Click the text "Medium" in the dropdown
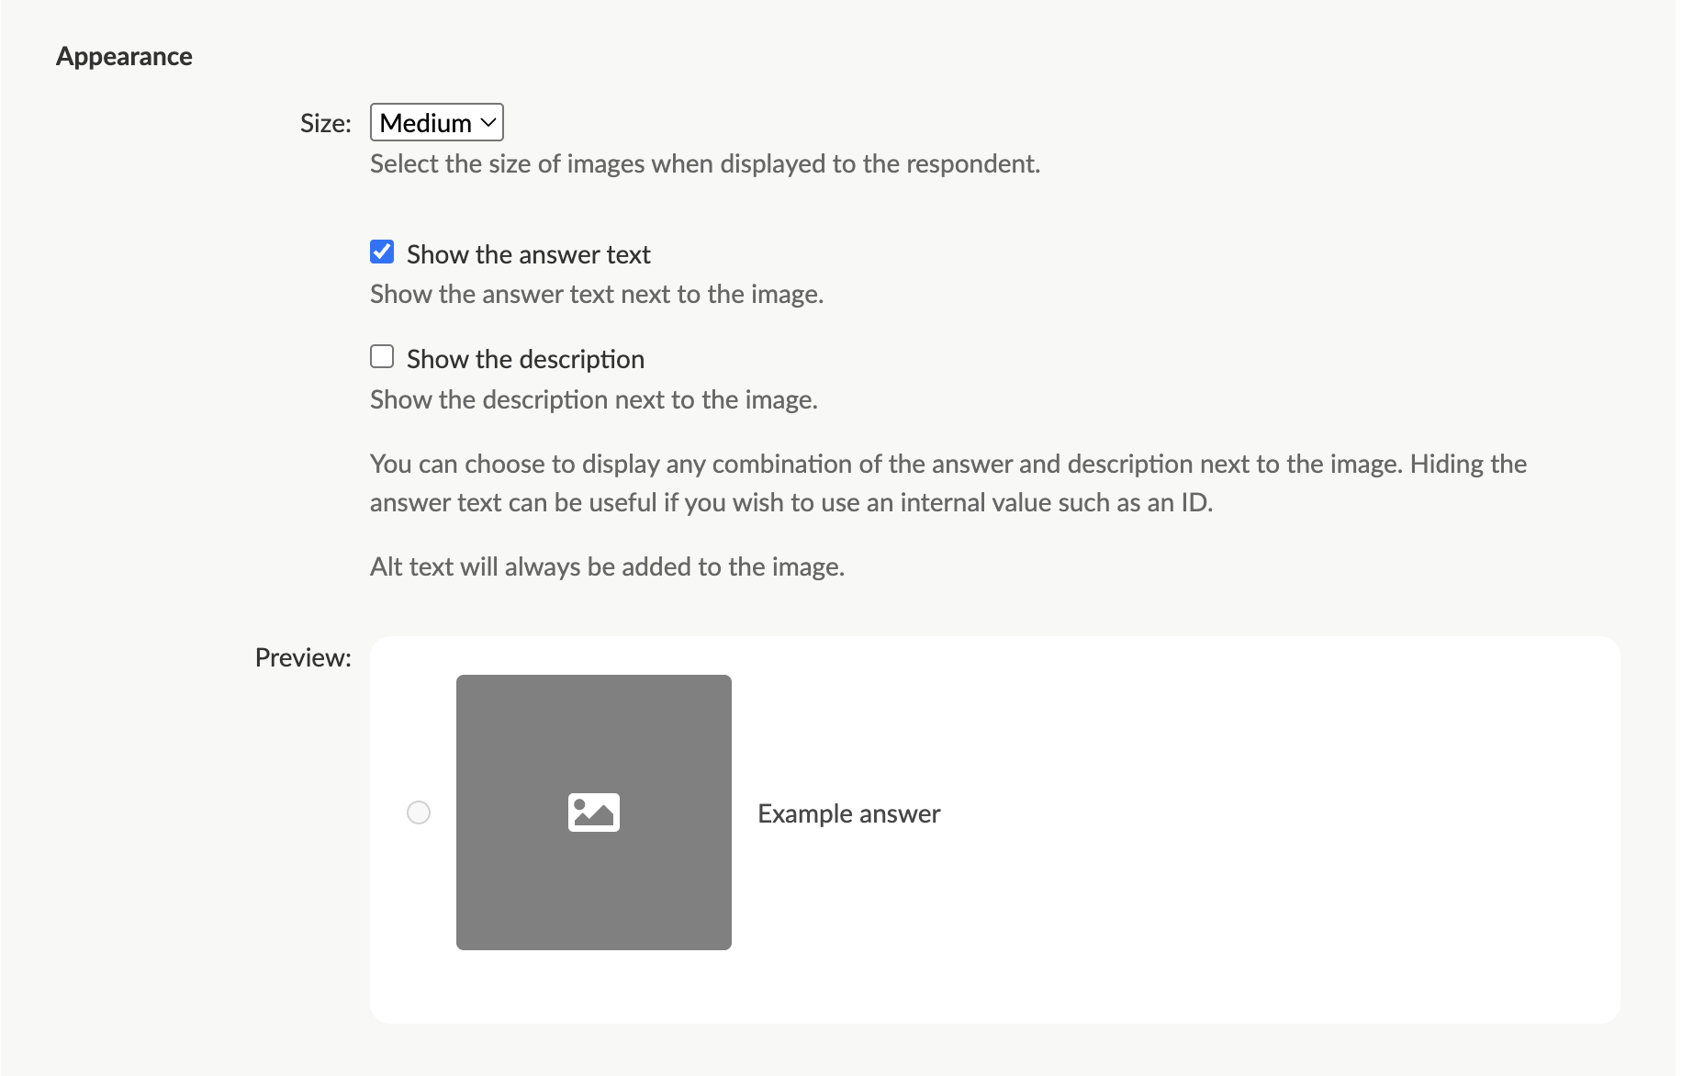 pyautogui.click(x=425, y=121)
